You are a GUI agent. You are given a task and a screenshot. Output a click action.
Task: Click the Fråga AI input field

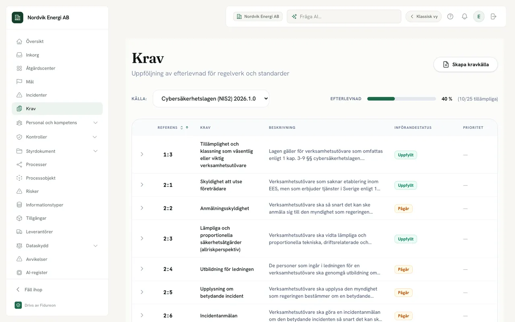pyautogui.click(x=344, y=17)
